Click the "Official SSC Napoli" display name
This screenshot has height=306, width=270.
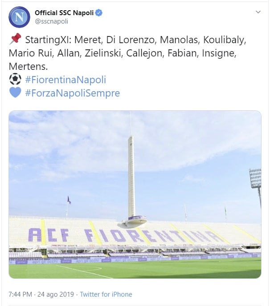click(x=64, y=13)
